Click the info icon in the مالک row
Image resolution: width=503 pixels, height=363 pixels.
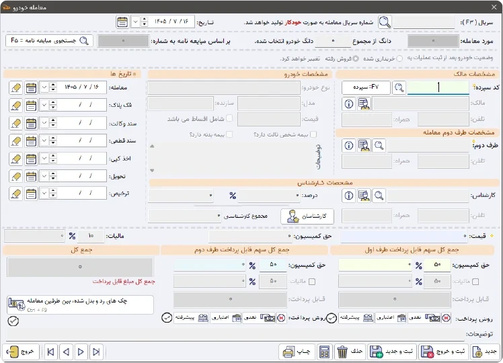pos(349,104)
